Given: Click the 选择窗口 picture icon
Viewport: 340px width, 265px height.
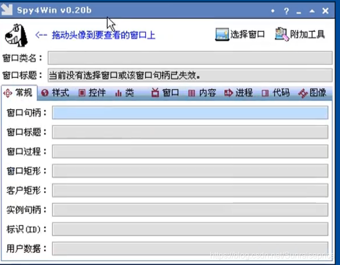Looking at the screenshot, I should click(222, 34).
